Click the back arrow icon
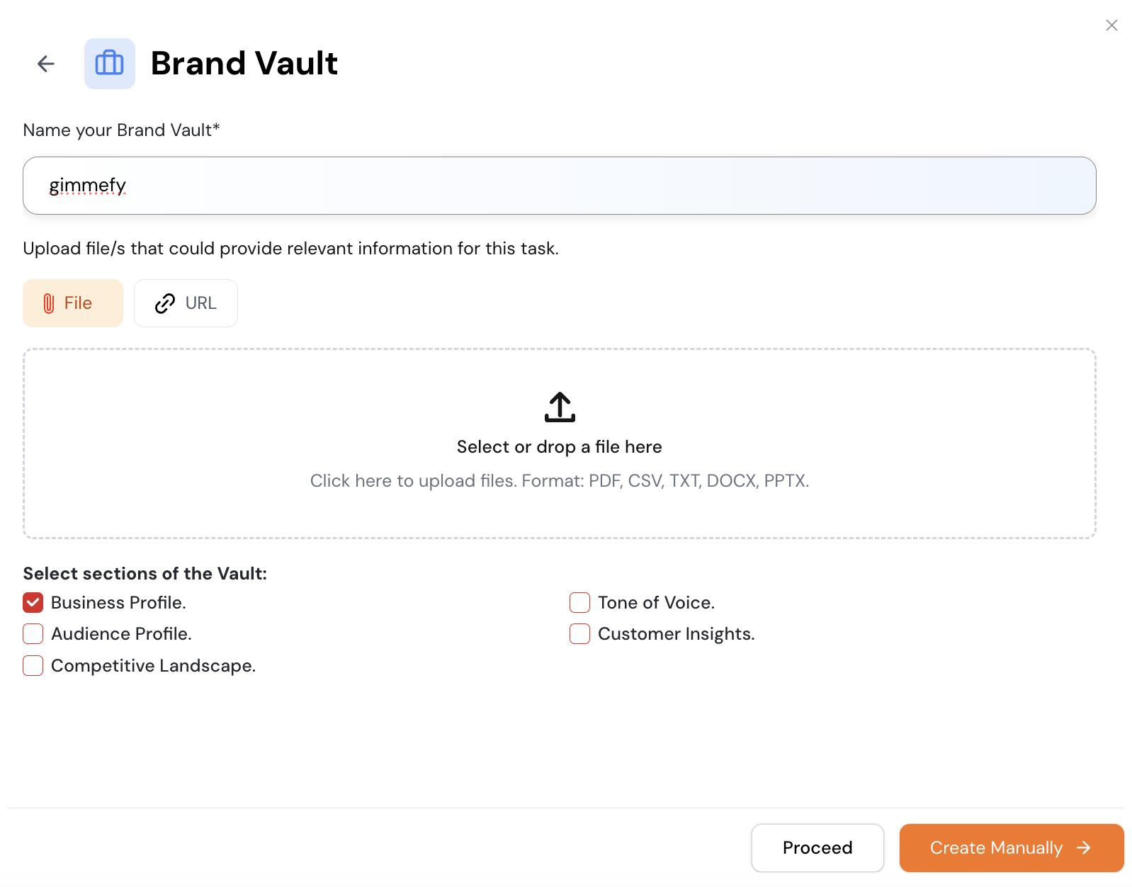 coord(46,64)
